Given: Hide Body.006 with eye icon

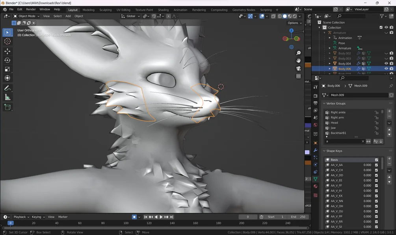Looking at the screenshot, I should pos(386,69).
